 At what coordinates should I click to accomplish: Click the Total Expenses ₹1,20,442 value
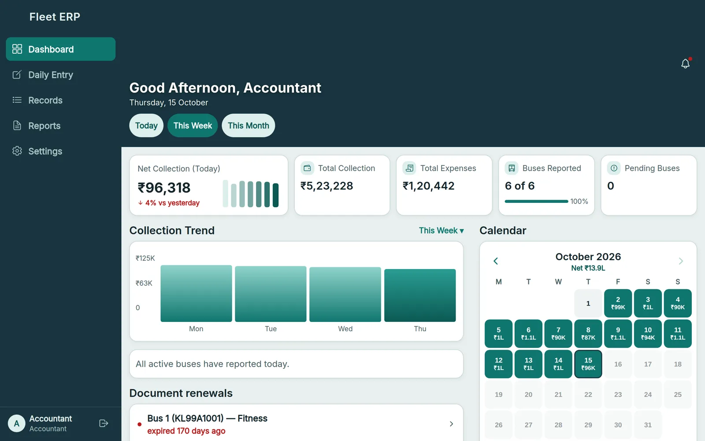(429, 186)
